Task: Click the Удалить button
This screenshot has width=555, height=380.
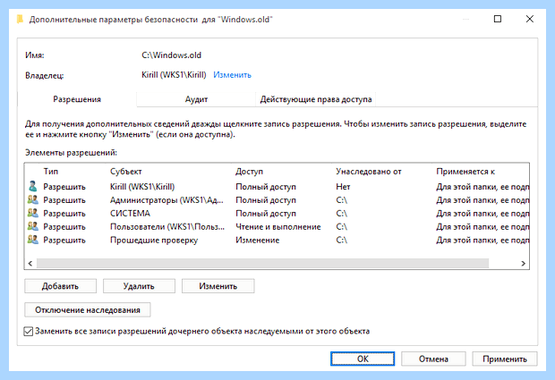Action: [139, 286]
